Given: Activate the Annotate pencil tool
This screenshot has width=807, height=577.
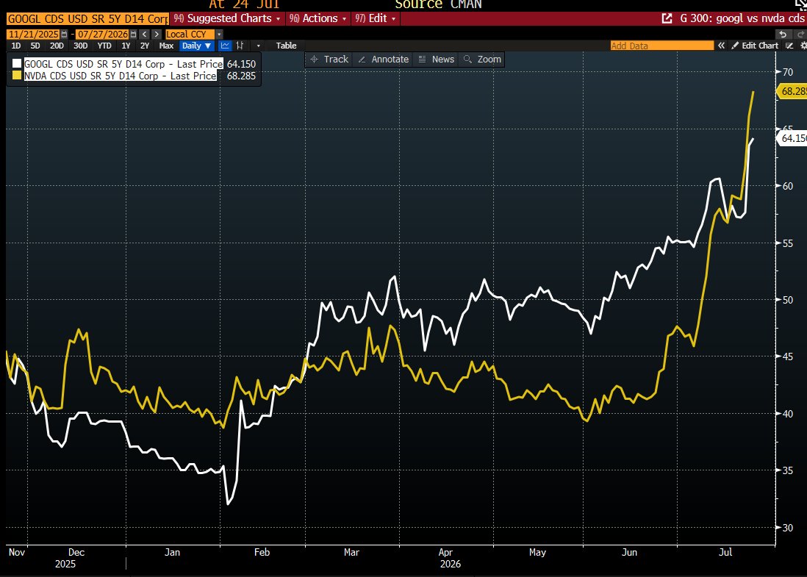Looking at the screenshot, I should 383,60.
